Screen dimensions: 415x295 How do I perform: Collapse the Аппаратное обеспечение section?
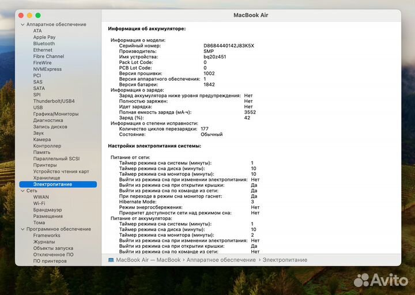click(x=22, y=25)
